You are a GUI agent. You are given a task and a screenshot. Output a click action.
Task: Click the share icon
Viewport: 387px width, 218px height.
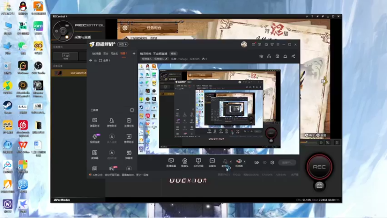[x=293, y=56]
